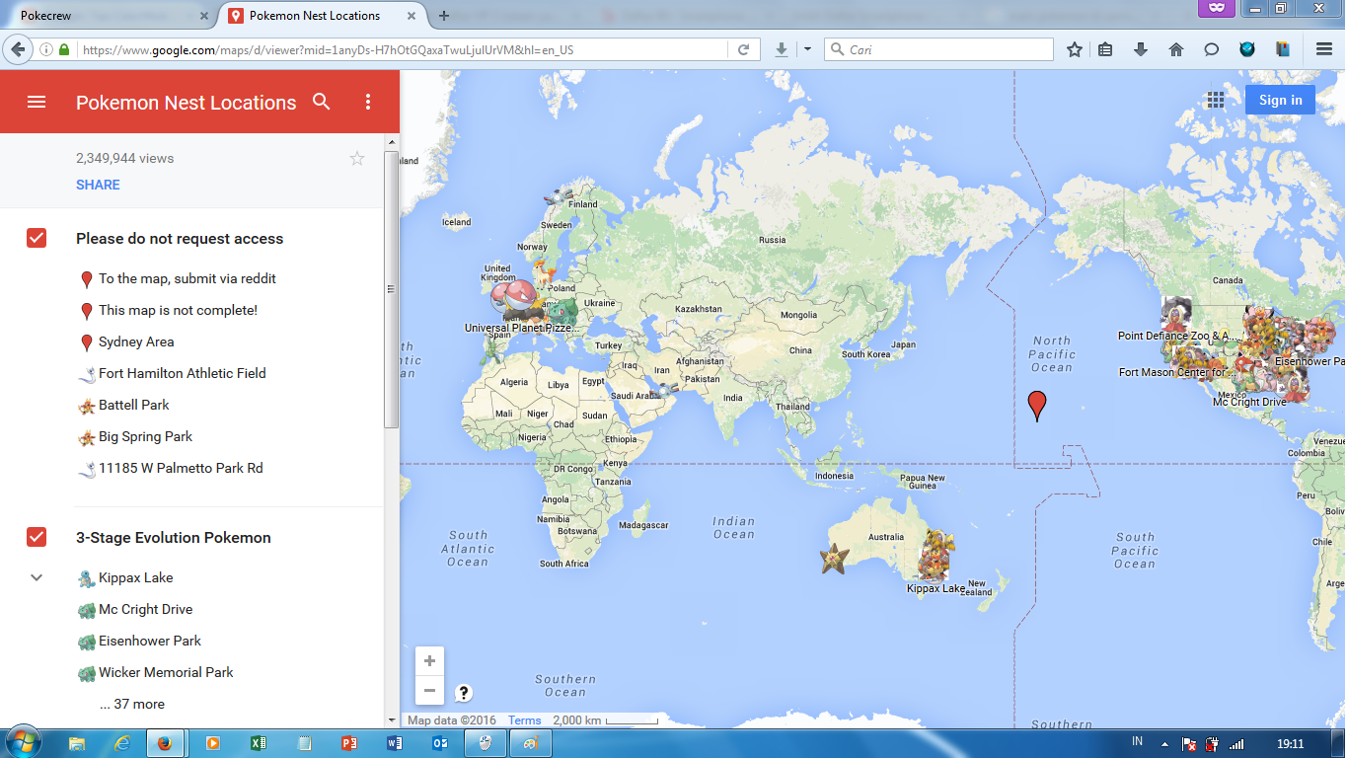This screenshot has height=758, width=1348.
Task: Select '11185 W Palmetto Park Rd' item
Action: click(181, 468)
